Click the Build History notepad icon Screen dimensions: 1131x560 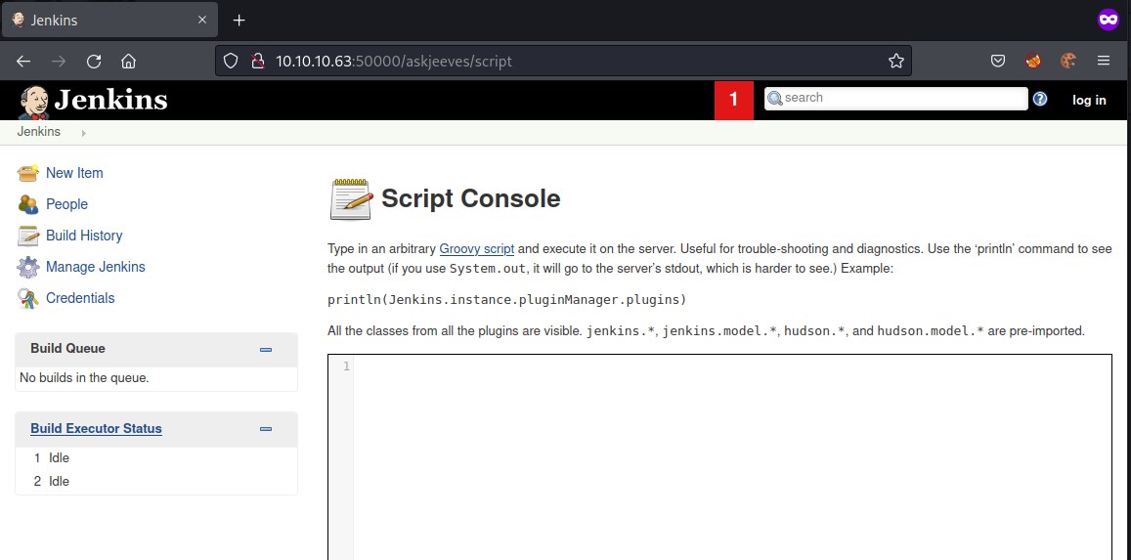point(27,236)
